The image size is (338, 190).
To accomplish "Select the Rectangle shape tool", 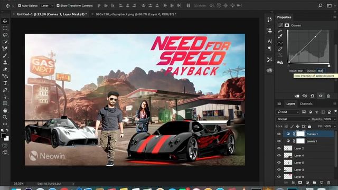I will [5, 103].
